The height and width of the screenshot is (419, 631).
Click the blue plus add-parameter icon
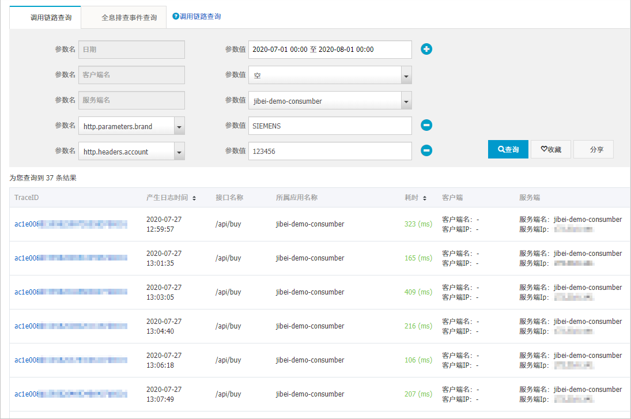click(426, 49)
